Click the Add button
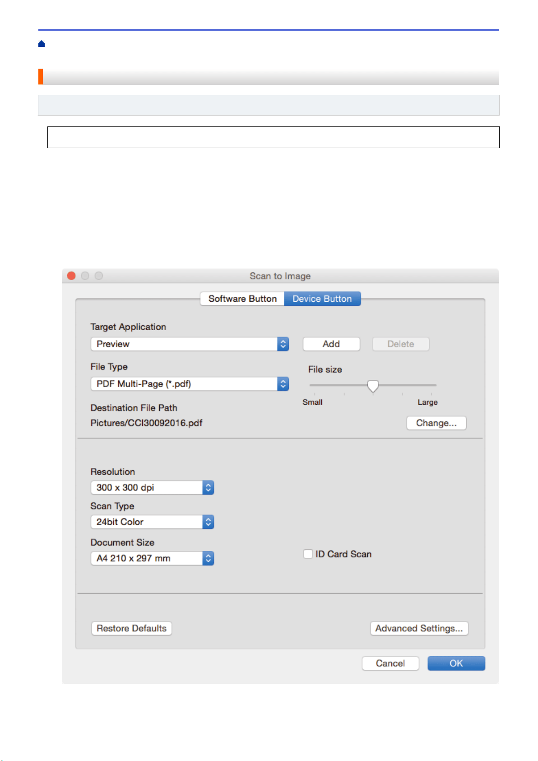Viewport: 538px width, 761px height. point(331,344)
